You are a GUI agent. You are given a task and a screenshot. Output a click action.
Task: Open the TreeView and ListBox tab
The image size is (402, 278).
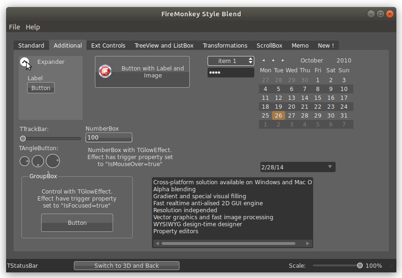164,46
